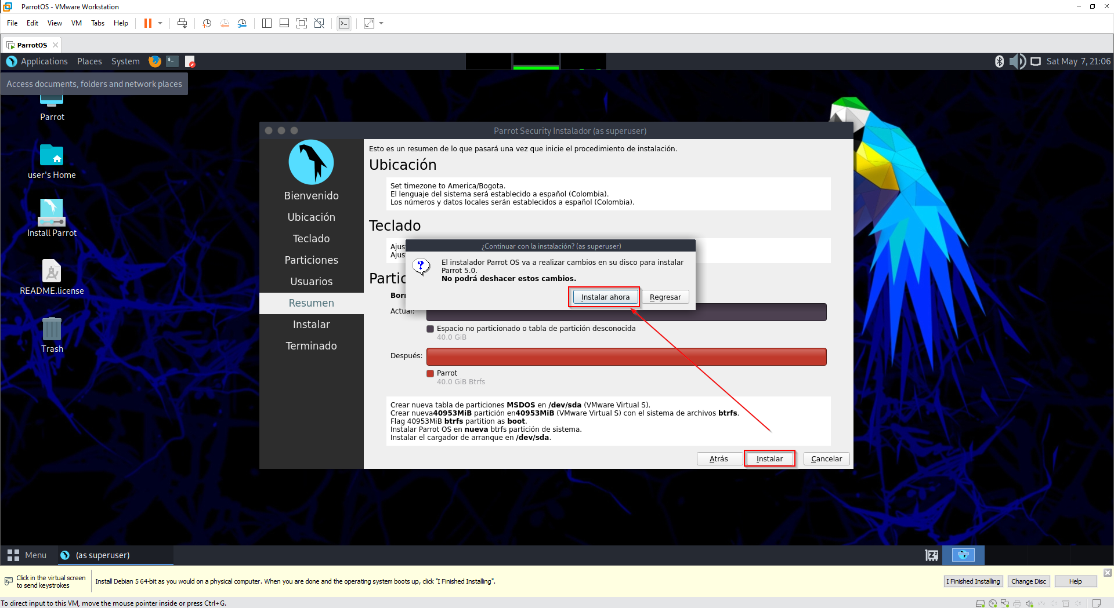This screenshot has width=1114, height=608.
Task: Open the Places menu in Parrot panel
Action: point(89,61)
